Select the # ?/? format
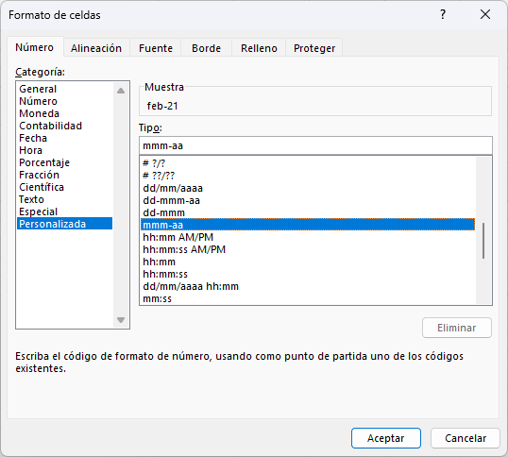The height and width of the screenshot is (457, 508). (308, 163)
